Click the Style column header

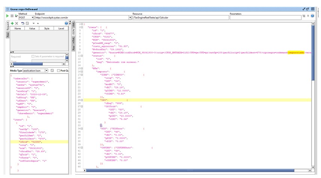pyautogui.click(x=46, y=28)
